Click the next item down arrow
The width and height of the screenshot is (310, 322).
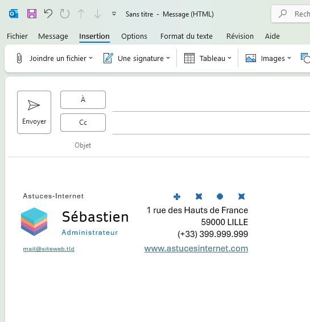pyautogui.click(x=98, y=14)
